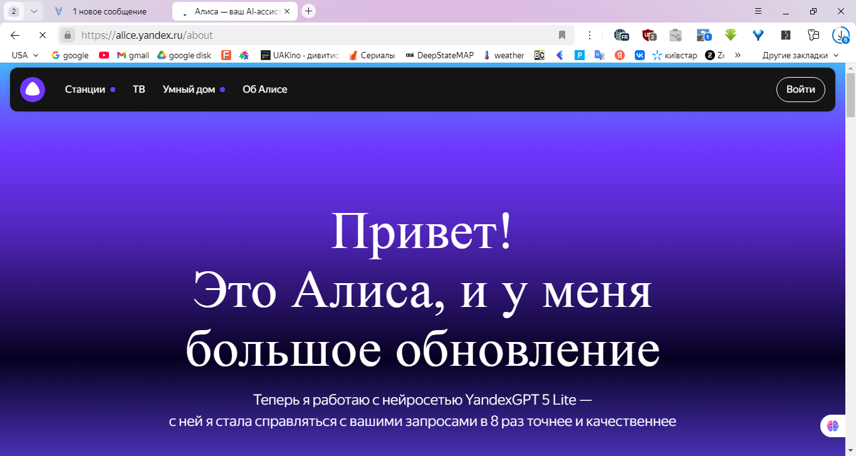This screenshot has height=456, width=856.
Task: Click the blue arrow-shaped bookmark icon
Action: click(x=560, y=55)
